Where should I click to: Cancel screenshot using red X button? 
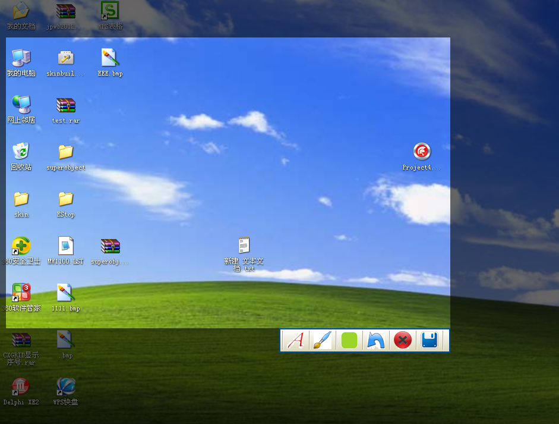tap(403, 340)
